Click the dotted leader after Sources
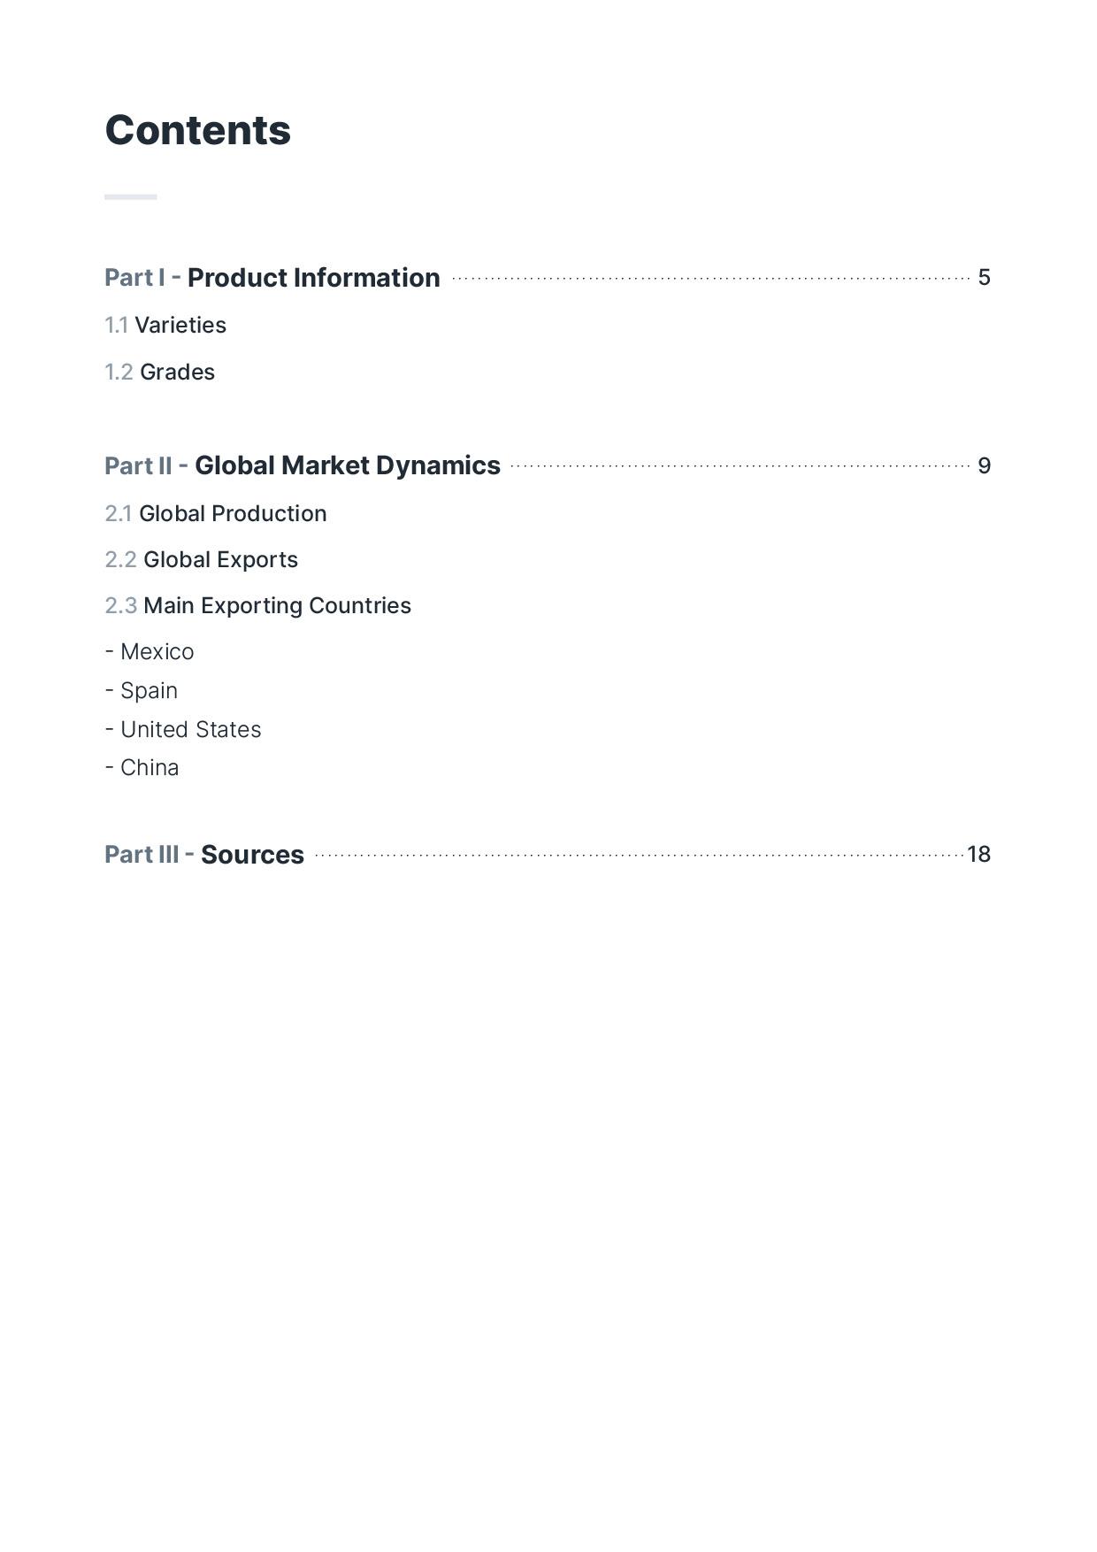Image resolution: width=1097 pixels, height=1552 pixels. tap(639, 856)
